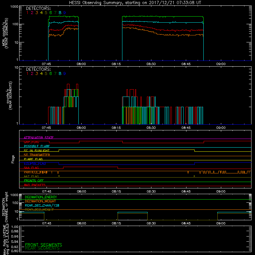Select dark green detector 7 in front segments legend
This screenshot has height=255, width=255.
coord(55,13)
